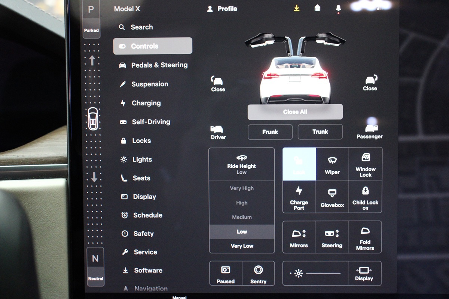The width and height of the screenshot is (449, 299).
Task: Open Self-Driving settings
Action: [x=145, y=122]
